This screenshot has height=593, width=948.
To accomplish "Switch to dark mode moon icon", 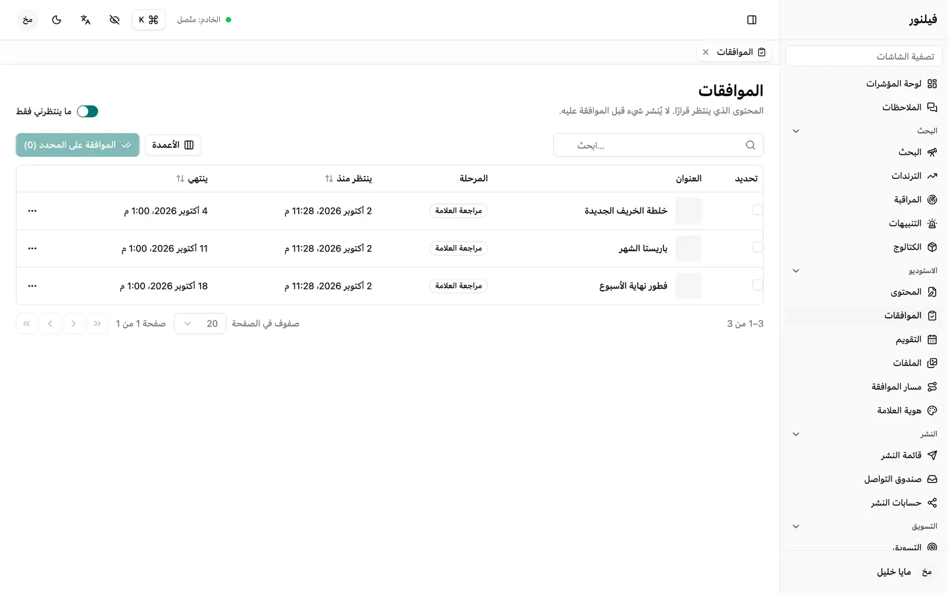I will tap(57, 20).
